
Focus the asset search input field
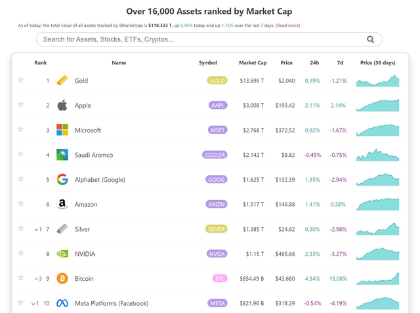(197, 39)
